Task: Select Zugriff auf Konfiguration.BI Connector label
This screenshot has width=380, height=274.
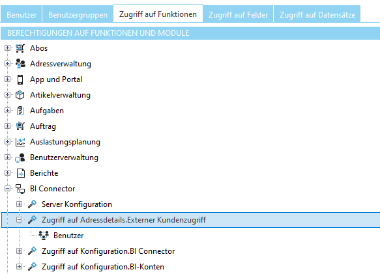Action: coord(108,251)
